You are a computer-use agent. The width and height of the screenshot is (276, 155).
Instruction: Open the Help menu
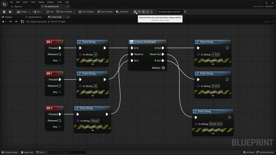67,2
